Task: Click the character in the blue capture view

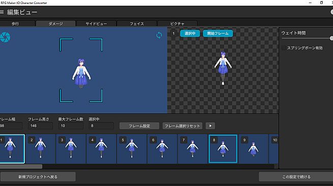Action: pos(81,73)
